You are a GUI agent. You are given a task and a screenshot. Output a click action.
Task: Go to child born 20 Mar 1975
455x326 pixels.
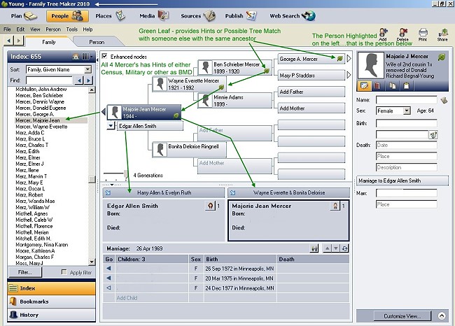[x=108, y=278]
